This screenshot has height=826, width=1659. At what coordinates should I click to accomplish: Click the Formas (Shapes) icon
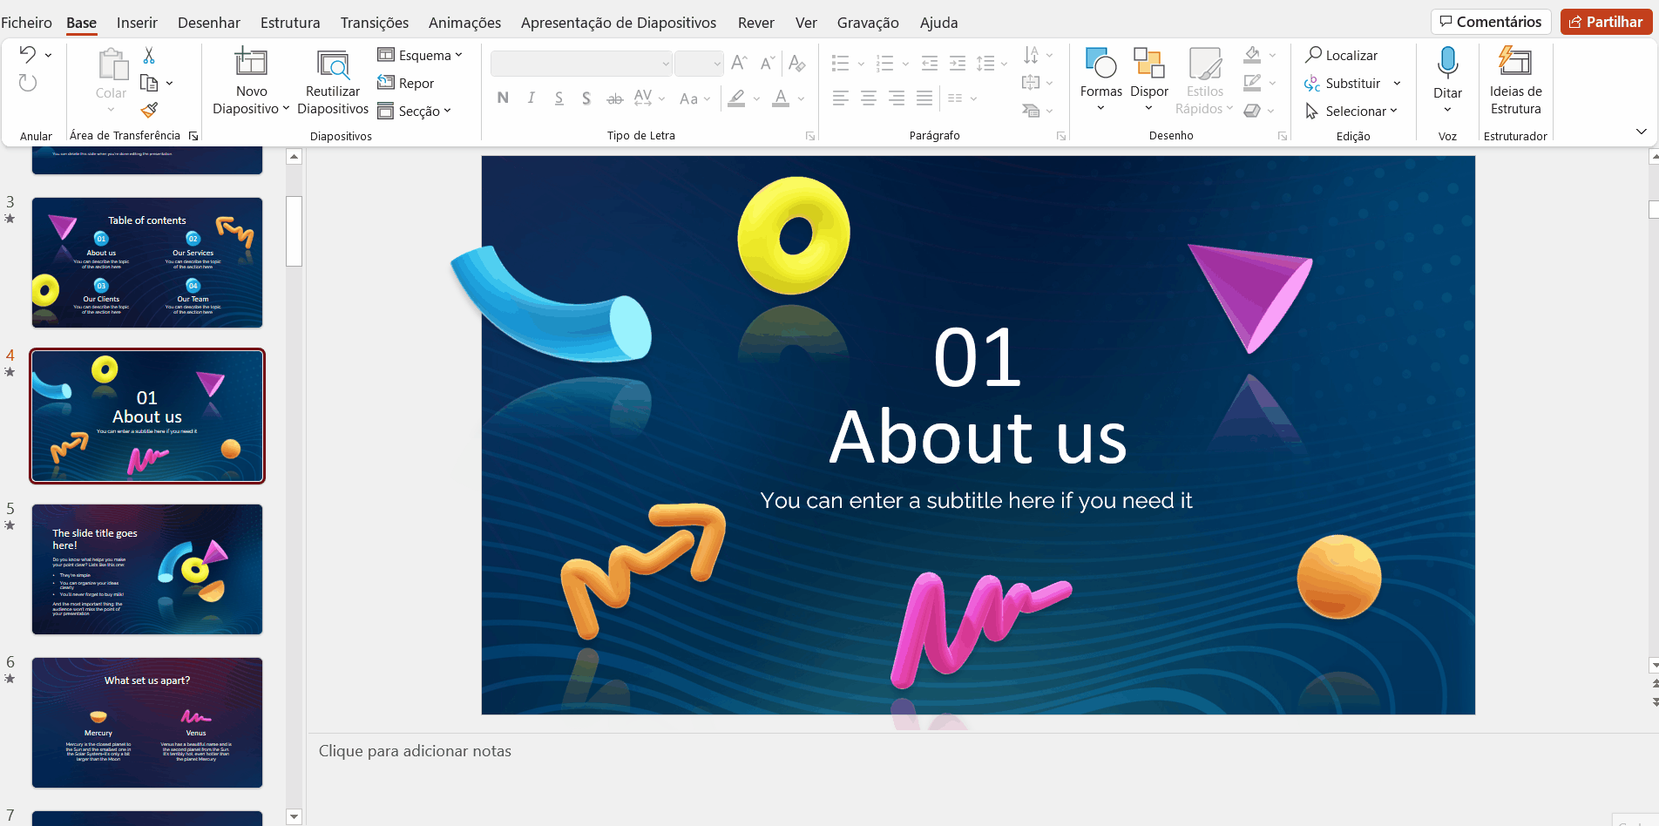coord(1100,63)
